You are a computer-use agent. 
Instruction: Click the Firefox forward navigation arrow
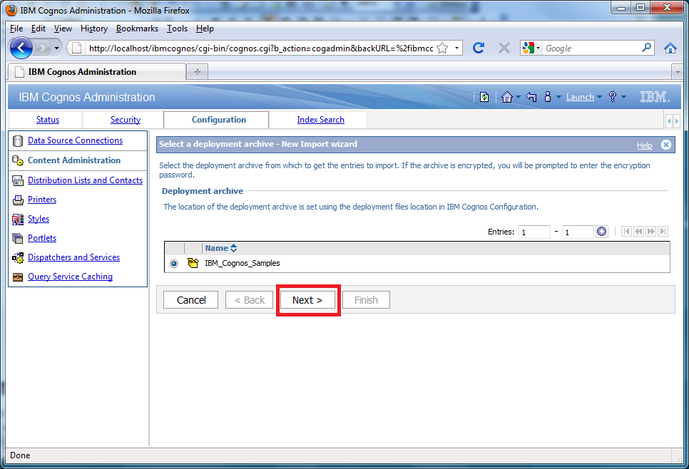[x=43, y=48]
